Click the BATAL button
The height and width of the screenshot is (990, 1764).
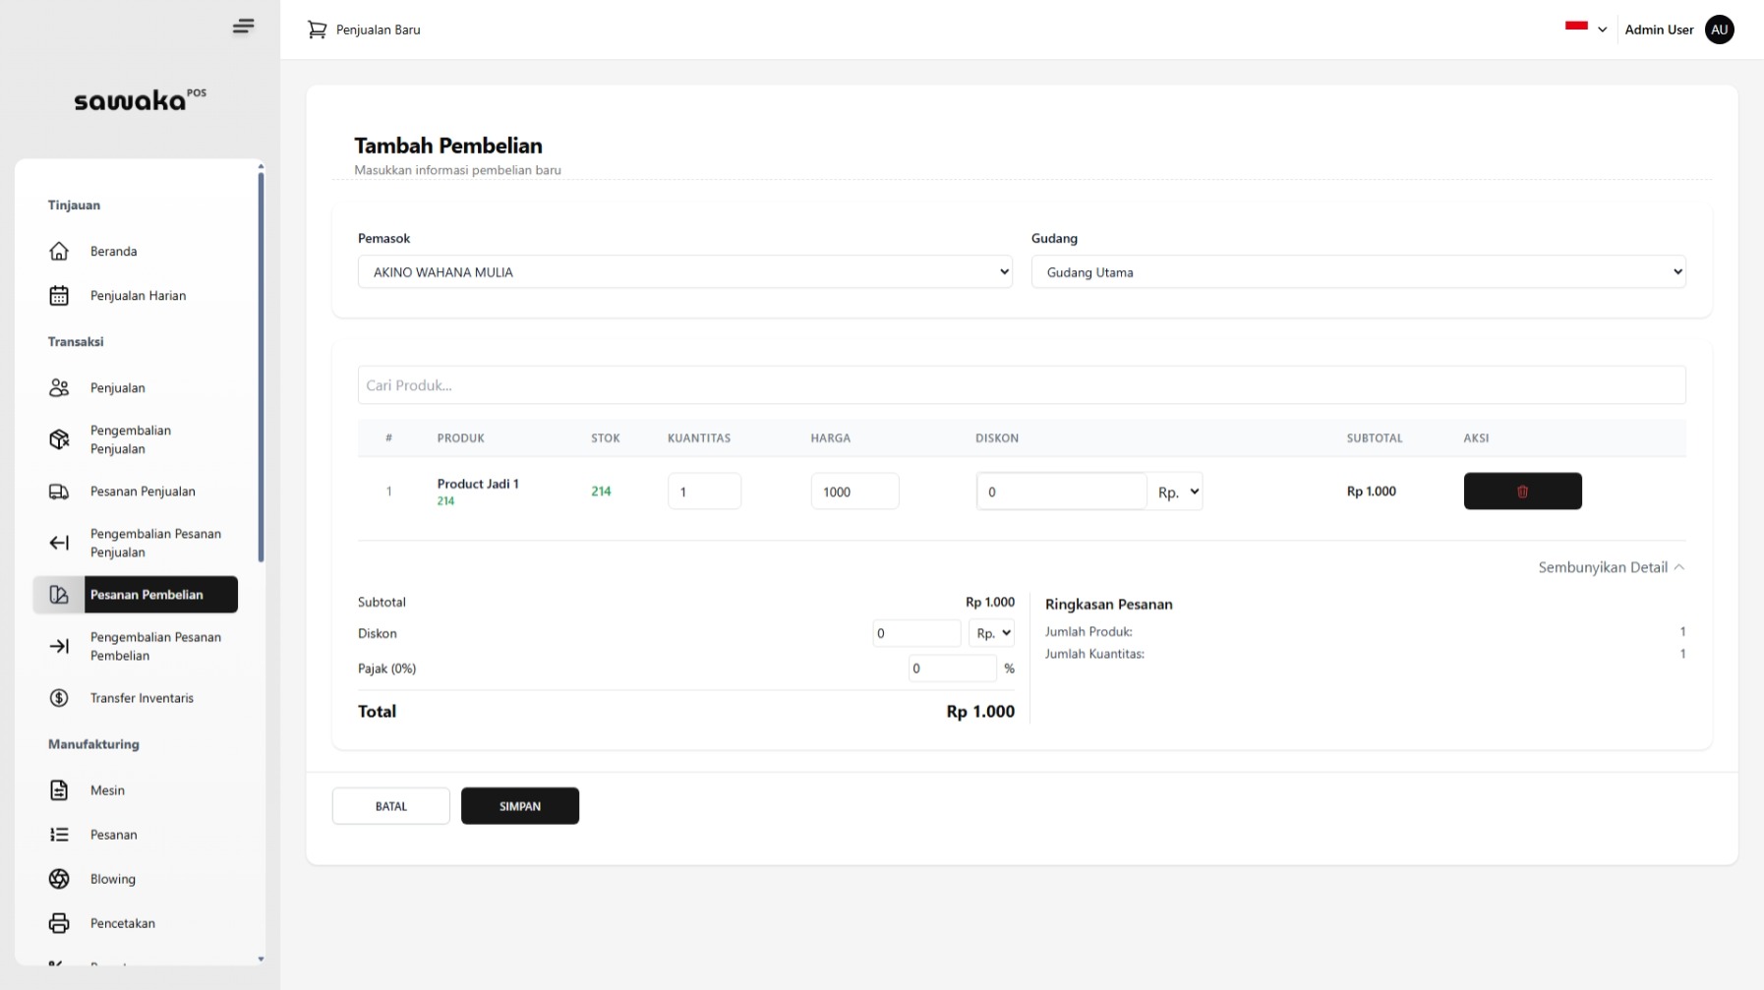[x=390, y=806]
